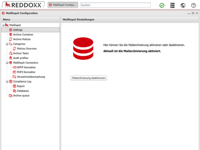This screenshot has width=200, height=150.
Task: Select the Compliance Log label
Action: (x=22, y=81)
